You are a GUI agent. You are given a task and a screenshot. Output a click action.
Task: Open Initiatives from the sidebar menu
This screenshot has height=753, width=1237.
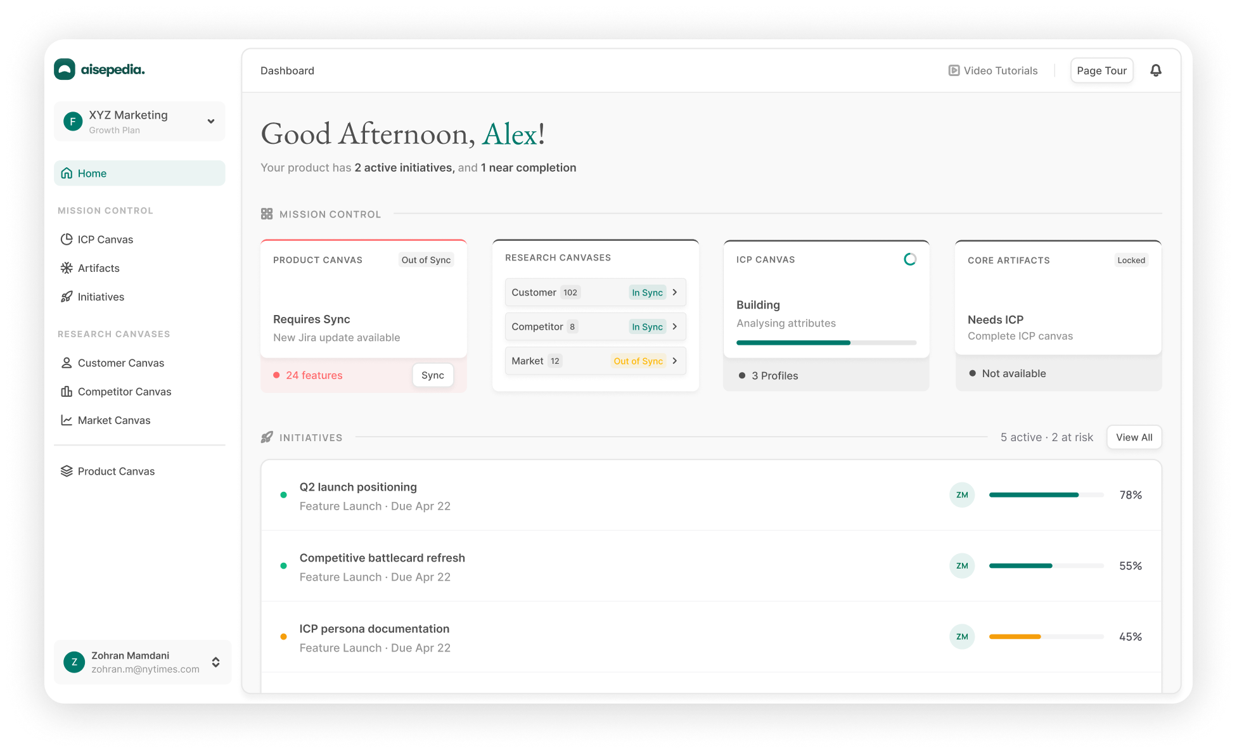coord(101,297)
